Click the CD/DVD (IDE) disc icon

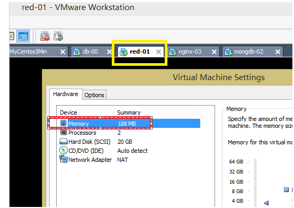pos(64,150)
